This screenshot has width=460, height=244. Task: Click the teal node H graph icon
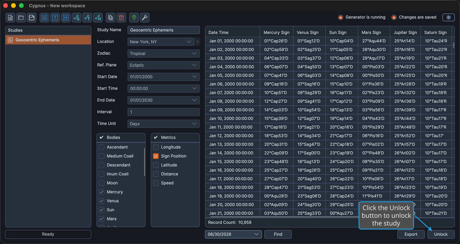coord(98,18)
